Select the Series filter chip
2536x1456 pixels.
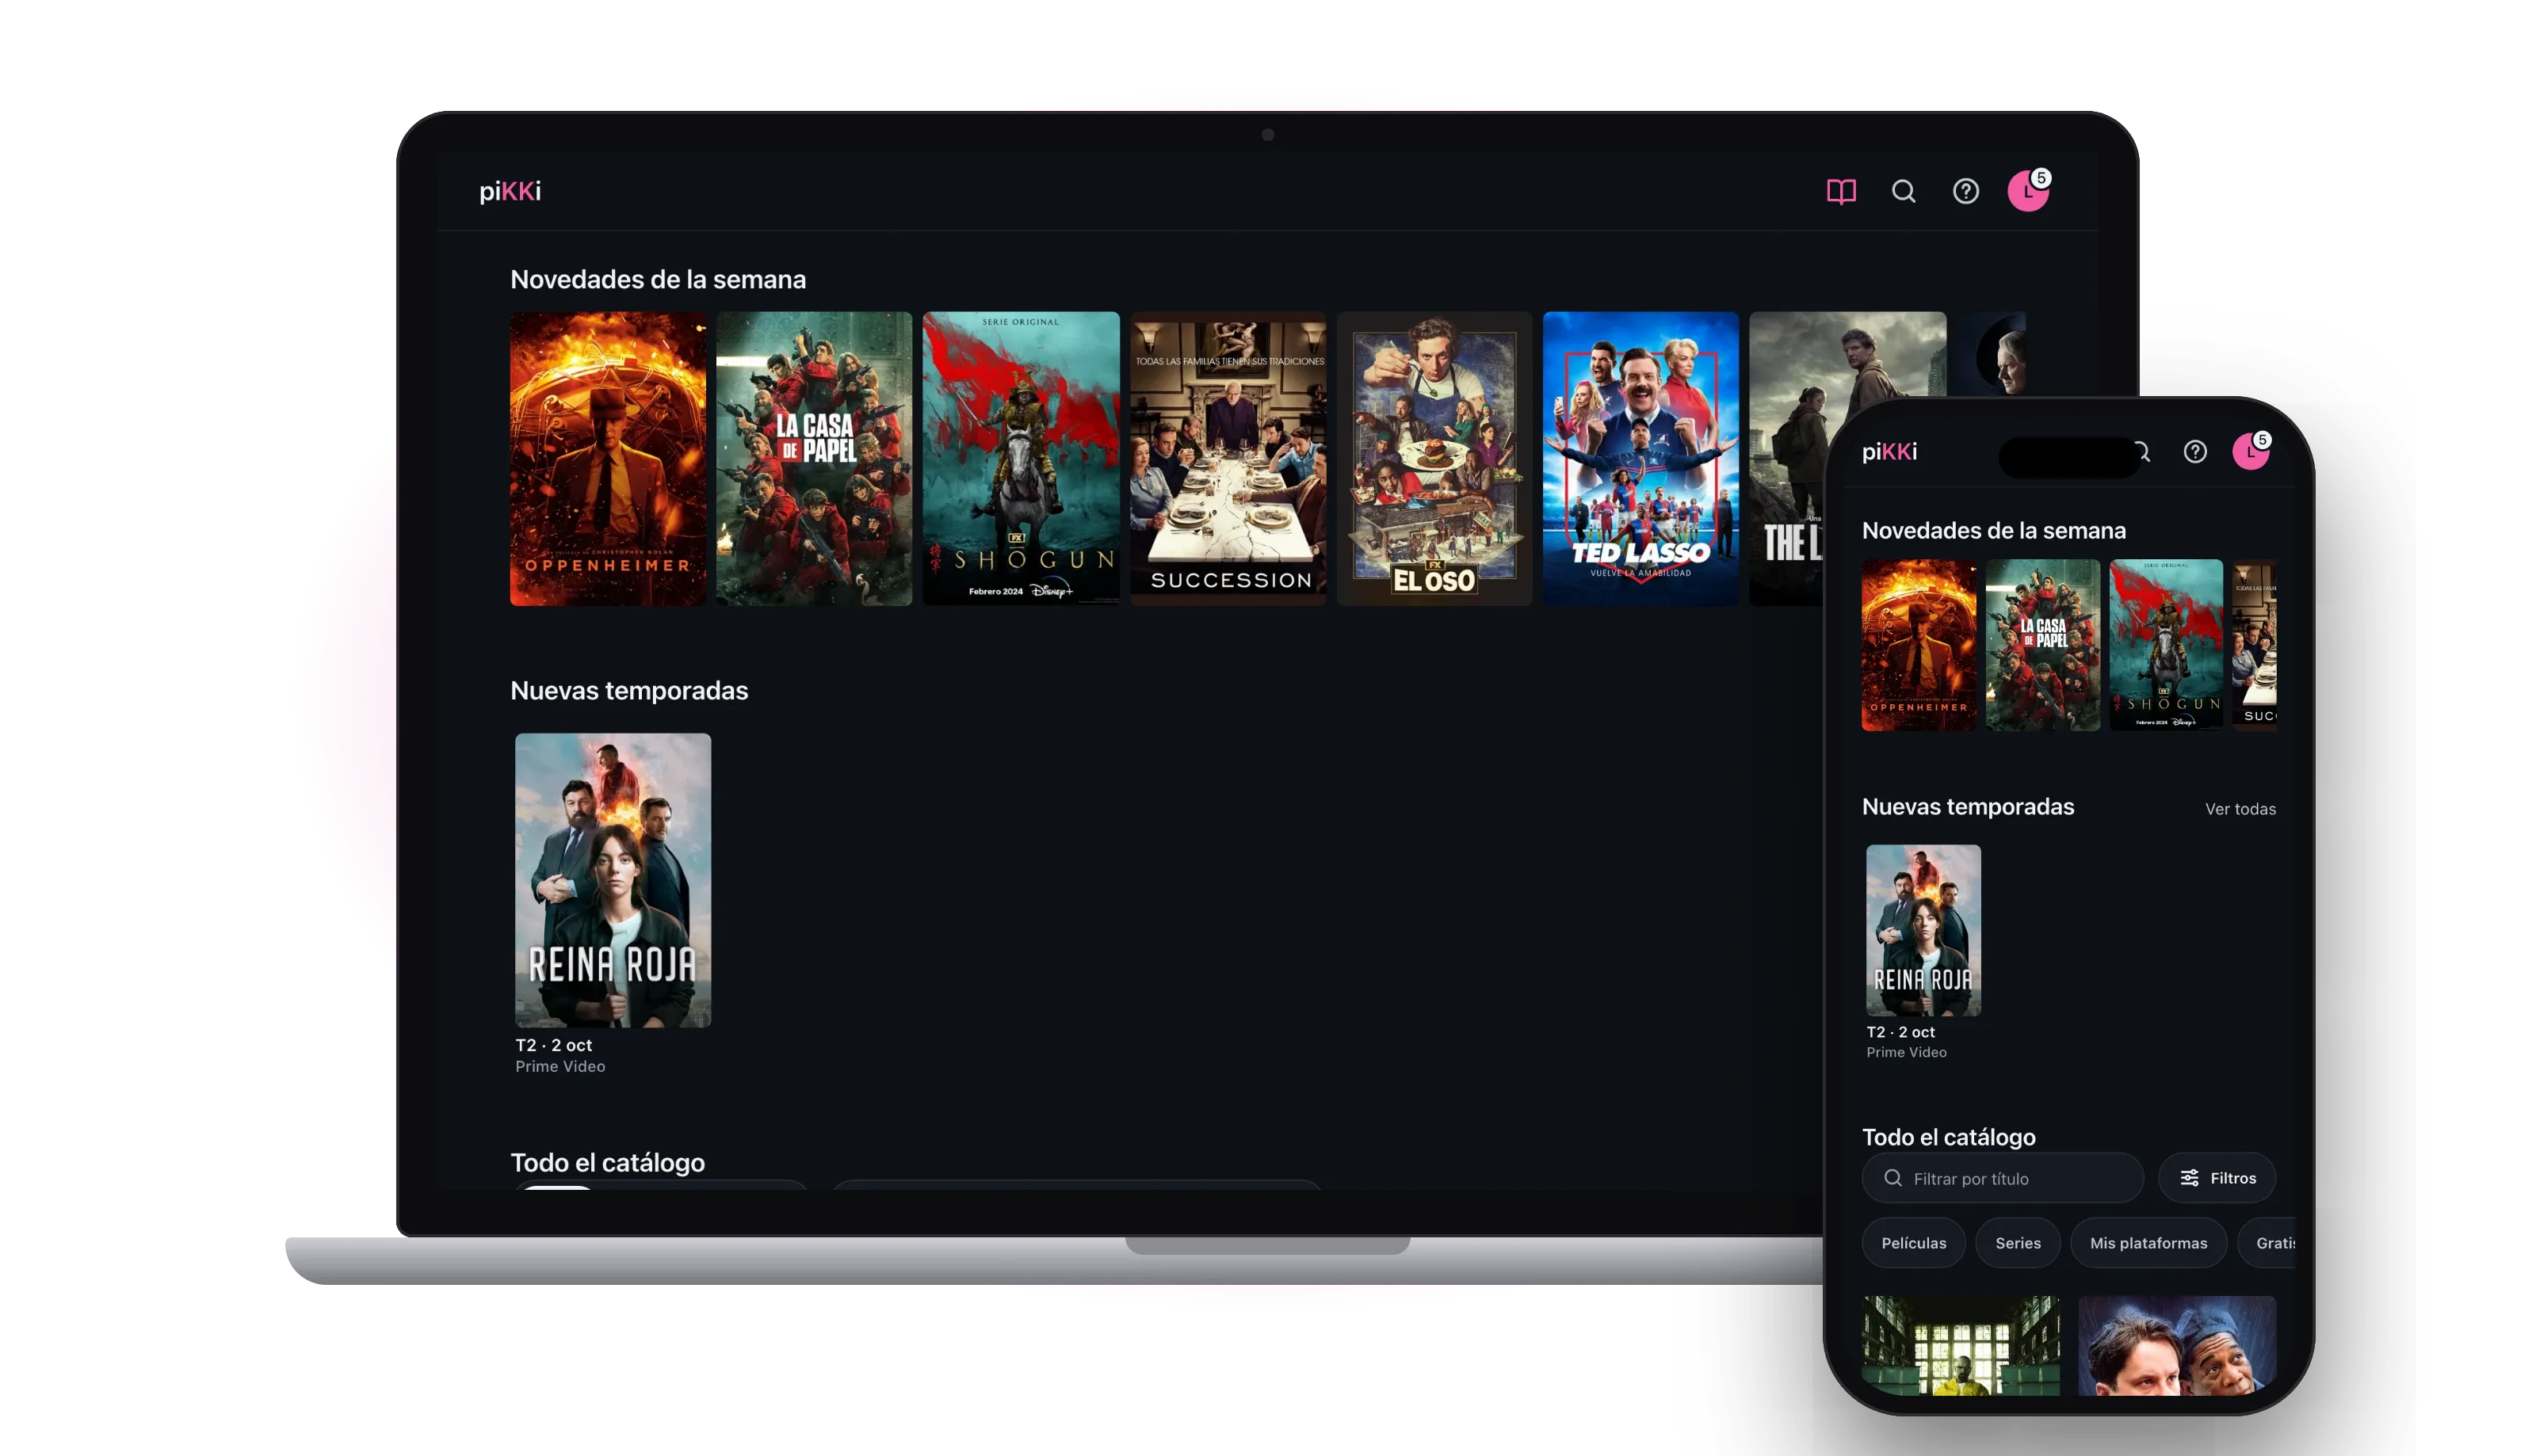[2017, 1243]
